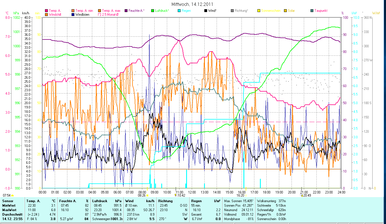
Task: Click the purple Feuchte A.* legend swatch
Action: click(x=126, y=11)
